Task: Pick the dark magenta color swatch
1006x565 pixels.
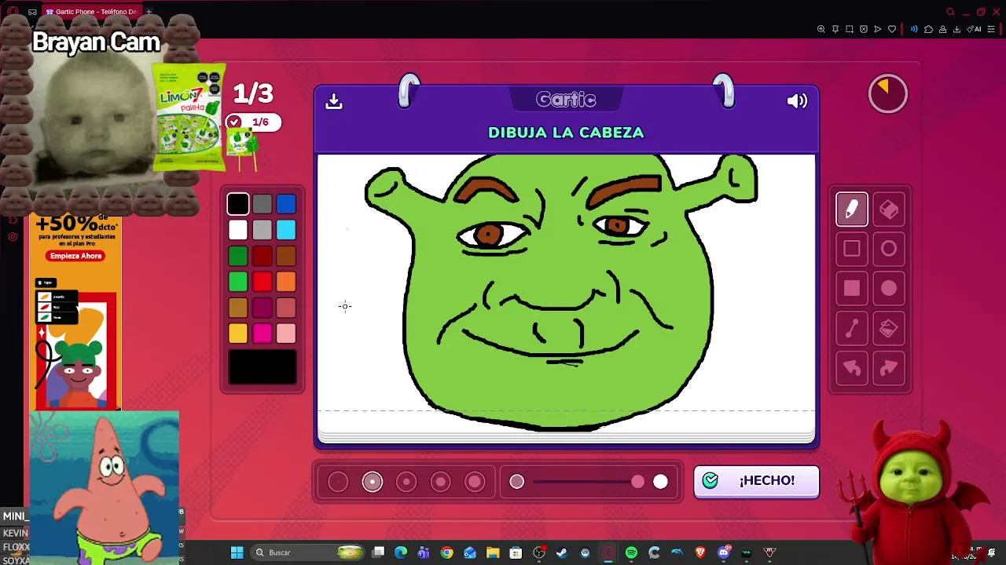Action: (x=263, y=308)
